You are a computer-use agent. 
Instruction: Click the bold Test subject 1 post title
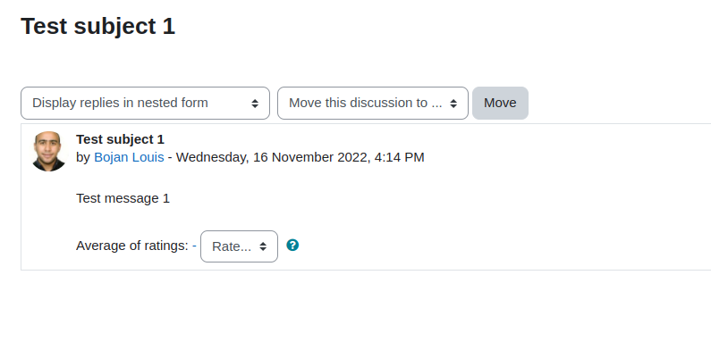(x=120, y=139)
